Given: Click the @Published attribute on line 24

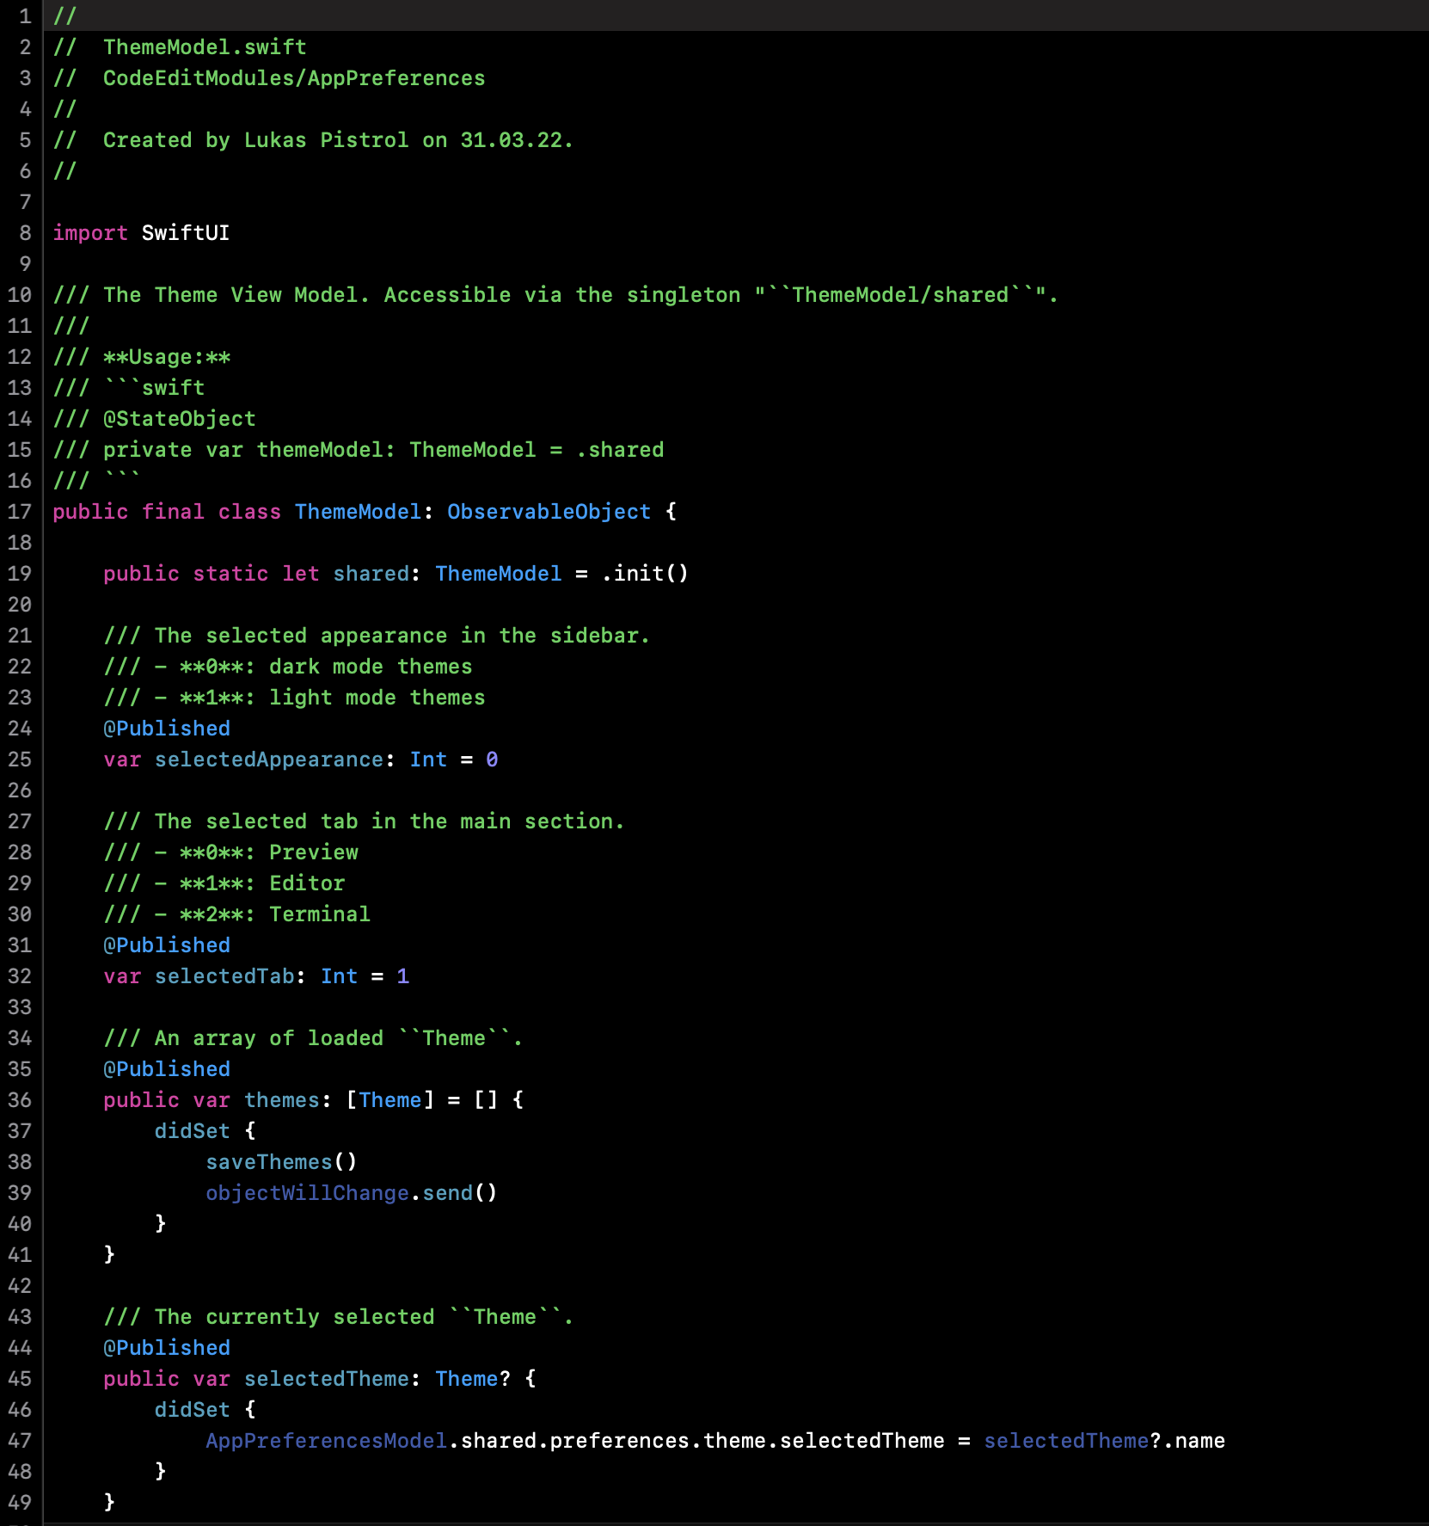Looking at the screenshot, I should [x=167, y=728].
